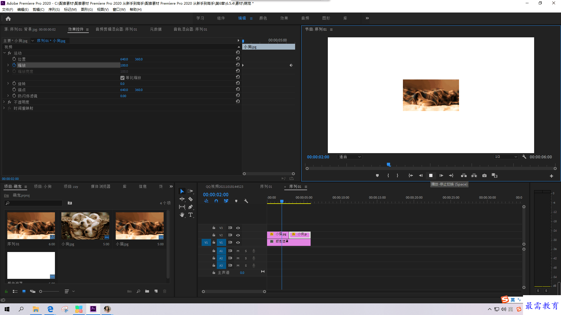Add marker in Program monitor
The image size is (561, 315).
(377, 176)
